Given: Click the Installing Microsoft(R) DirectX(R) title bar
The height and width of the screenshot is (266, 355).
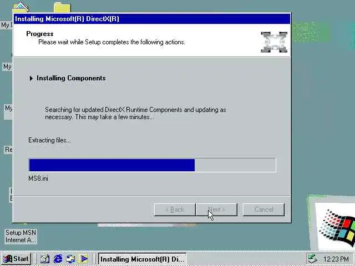Looking at the screenshot, I should (152, 19).
